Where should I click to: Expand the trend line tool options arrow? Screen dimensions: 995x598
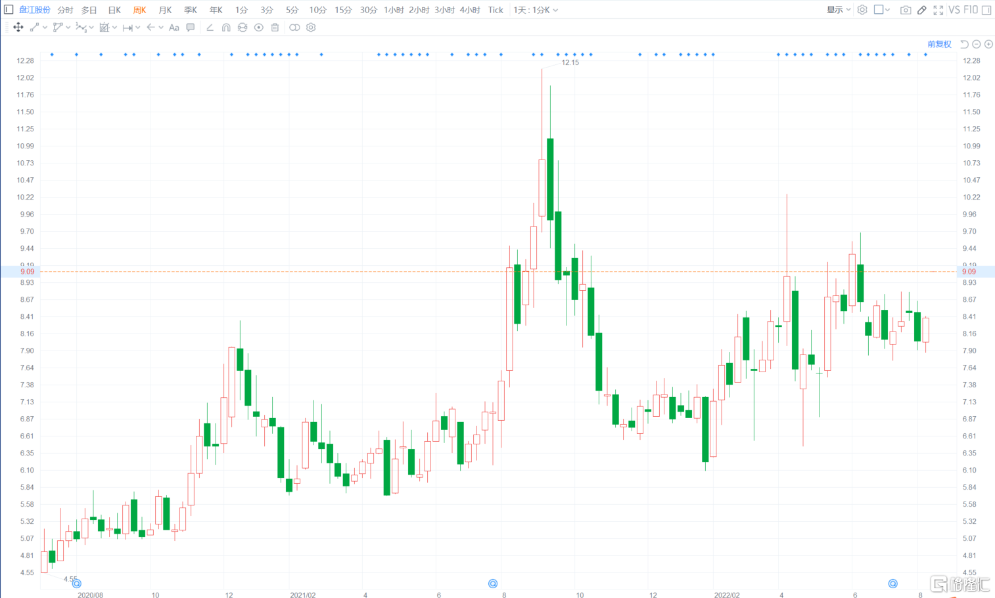[45, 28]
